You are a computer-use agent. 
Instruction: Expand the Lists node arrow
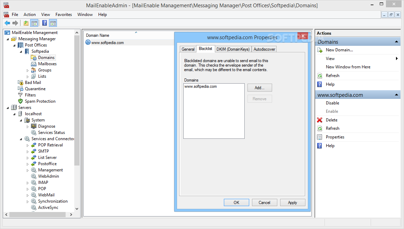[27, 76]
